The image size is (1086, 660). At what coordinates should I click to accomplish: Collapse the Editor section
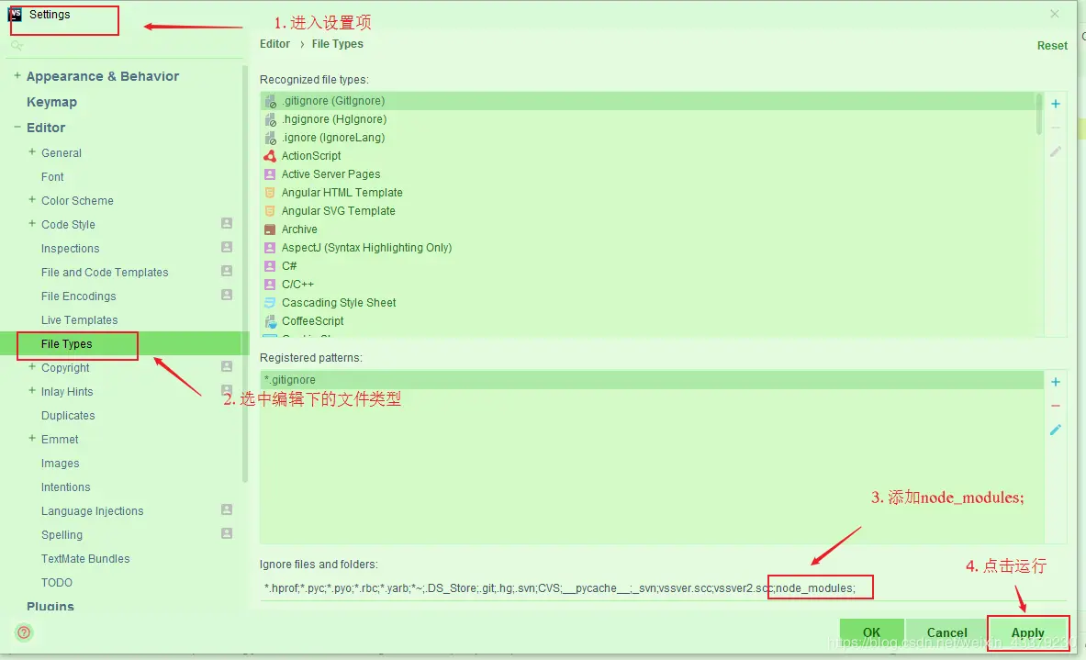[x=16, y=127]
